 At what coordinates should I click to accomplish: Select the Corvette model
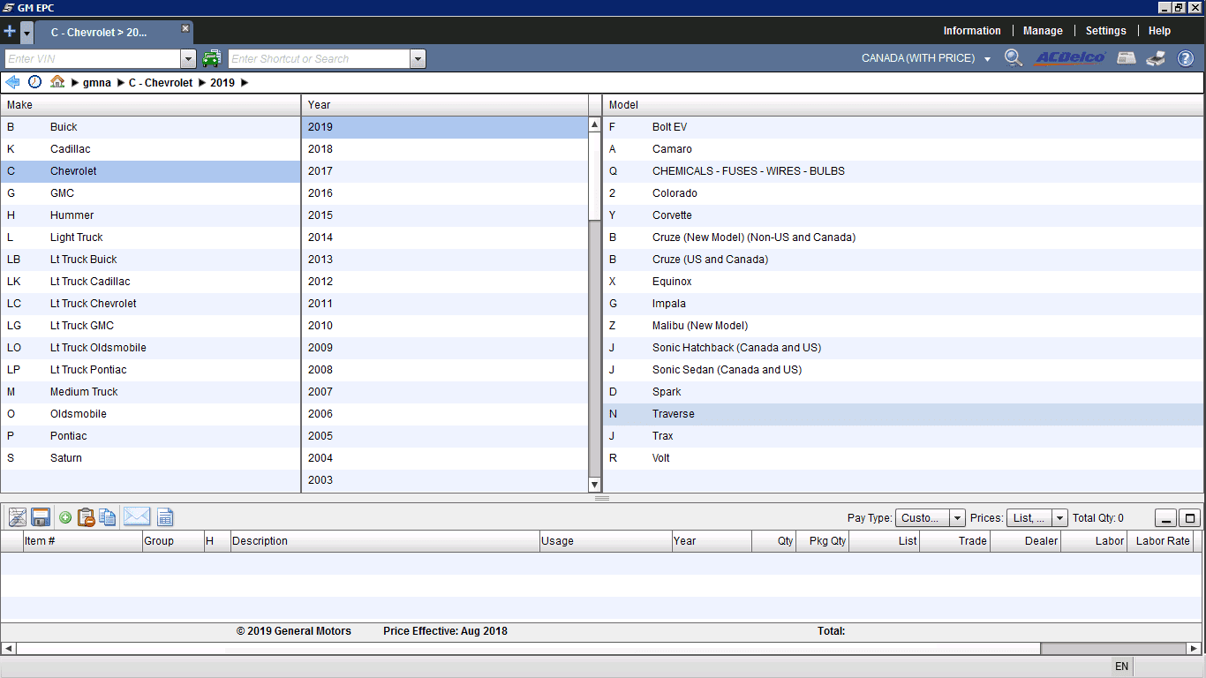click(x=903, y=215)
